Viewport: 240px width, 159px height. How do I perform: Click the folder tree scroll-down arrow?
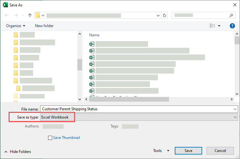[x=80, y=99]
